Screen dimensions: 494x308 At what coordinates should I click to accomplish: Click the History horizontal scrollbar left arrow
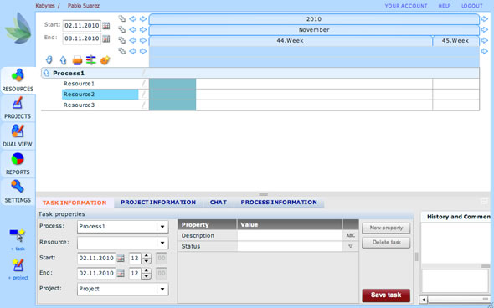coord(424,300)
